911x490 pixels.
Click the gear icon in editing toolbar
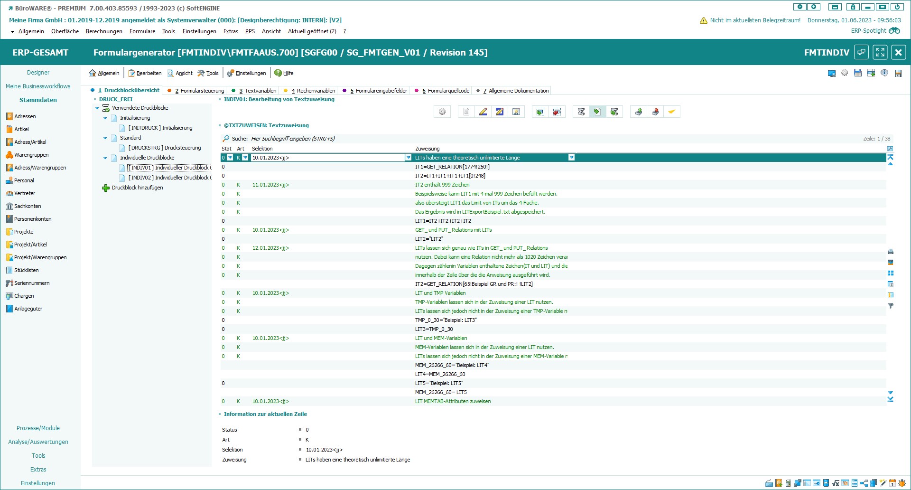coord(442,112)
